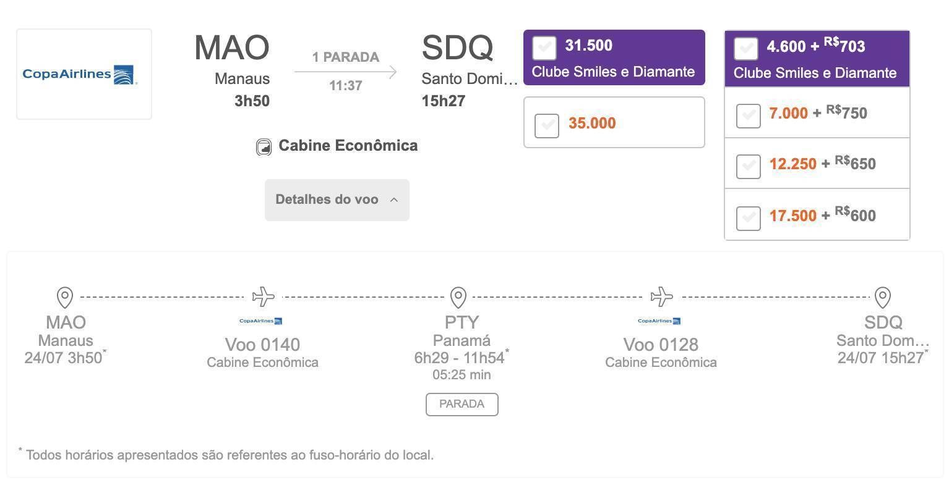Click the SDQ arrival location pin icon

(x=883, y=297)
